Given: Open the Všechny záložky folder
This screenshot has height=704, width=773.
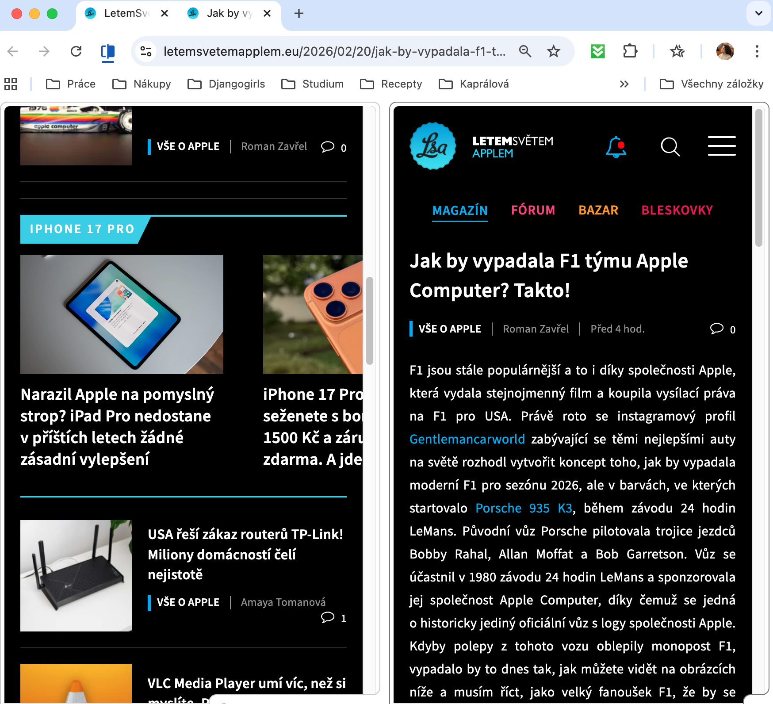Looking at the screenshot, I should tap(712, 84).
